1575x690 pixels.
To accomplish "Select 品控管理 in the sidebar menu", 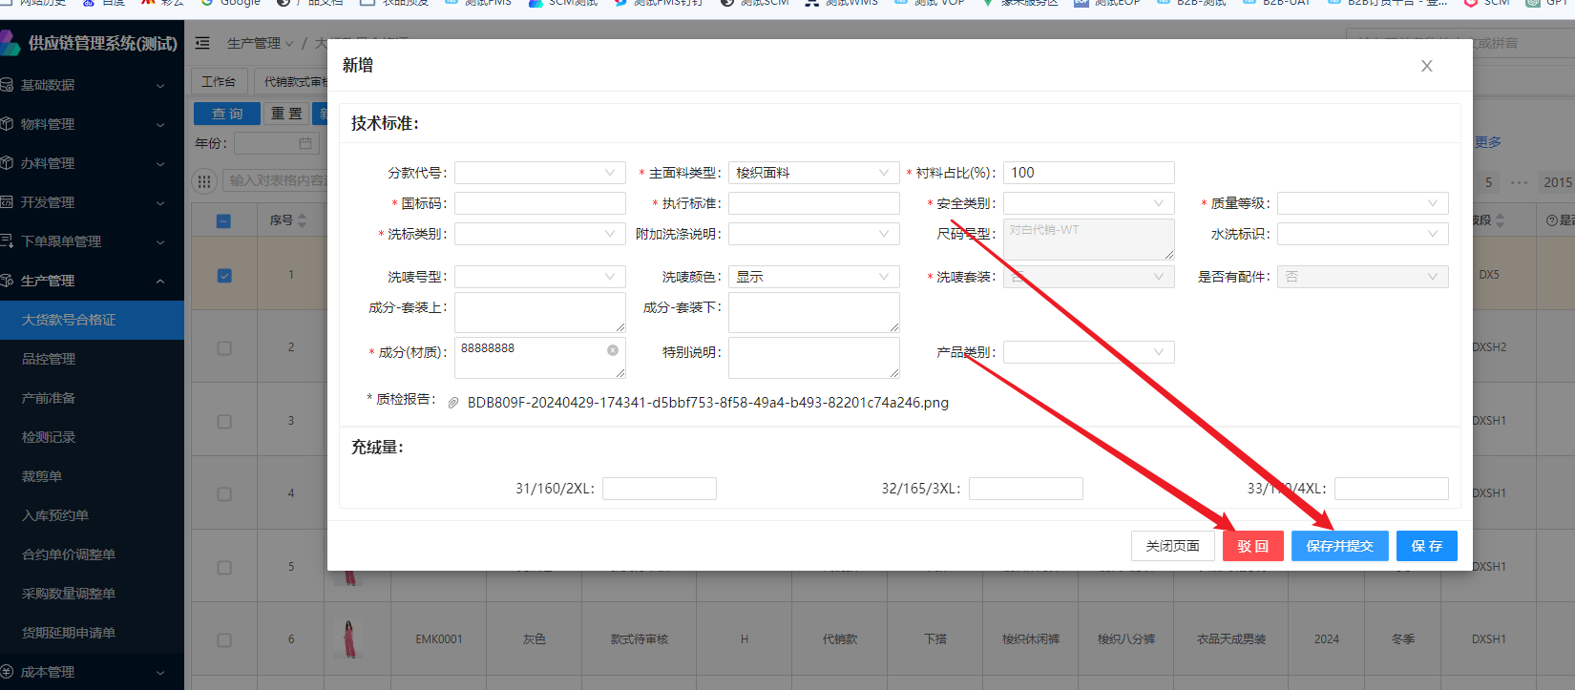I will [x=49, y=359].
